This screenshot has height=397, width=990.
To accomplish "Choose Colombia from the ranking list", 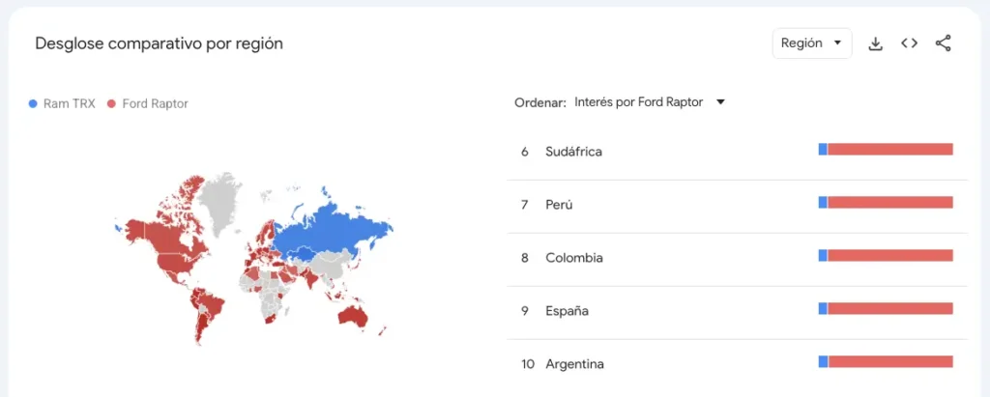I will coord(573,258).
